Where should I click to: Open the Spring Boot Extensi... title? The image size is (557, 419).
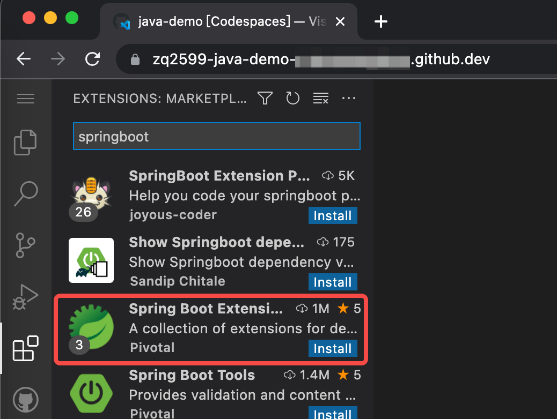click(206, 309)
